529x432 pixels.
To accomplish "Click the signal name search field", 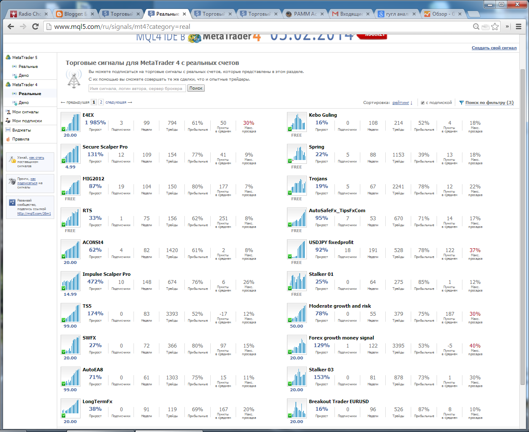I will click(x=137, y=88).
